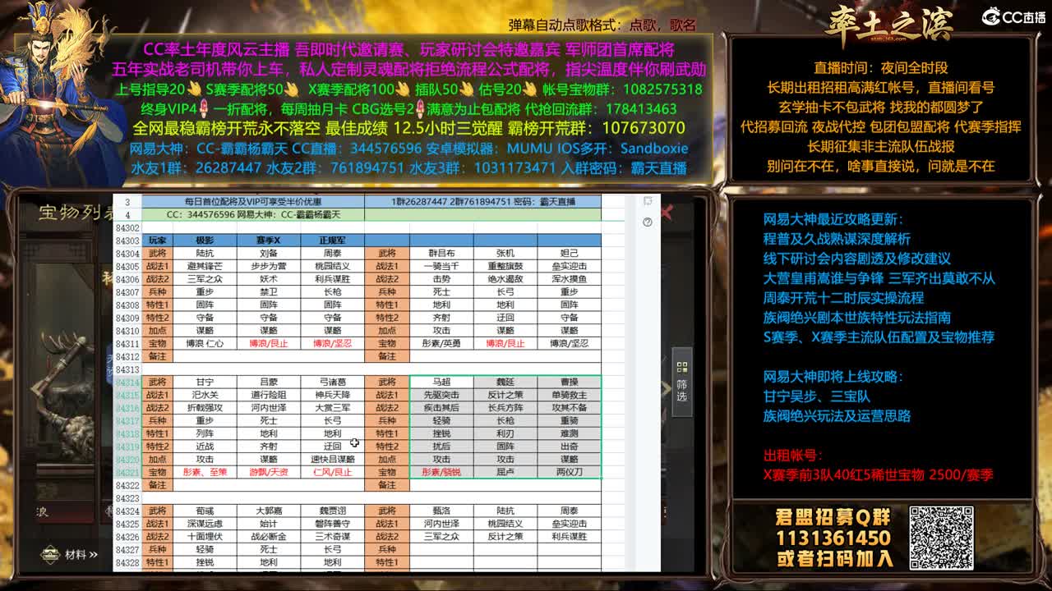
Task: Click cell 速快吕谋略
Action: pos(332,460)
